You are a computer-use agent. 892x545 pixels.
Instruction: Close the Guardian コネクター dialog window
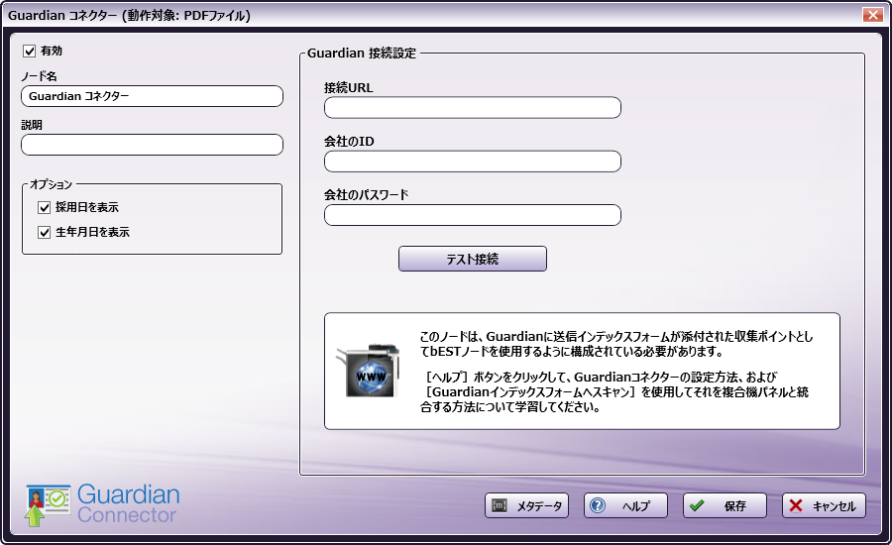(872, 15)
